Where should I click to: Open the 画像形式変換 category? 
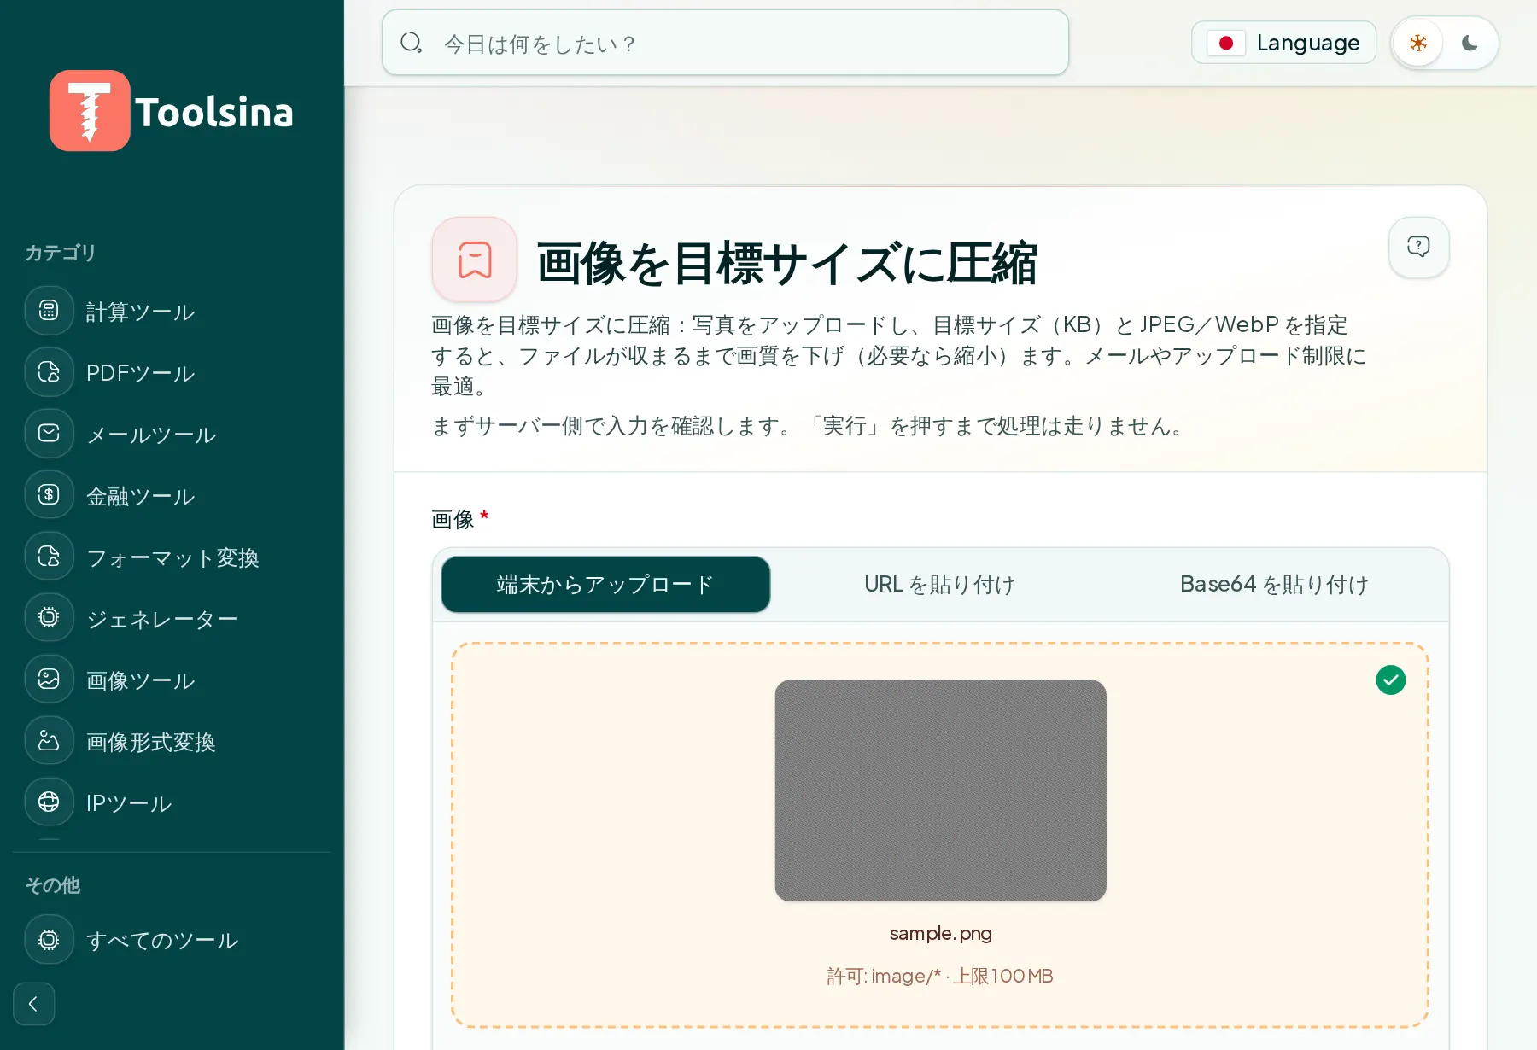[x=150, y=742]
